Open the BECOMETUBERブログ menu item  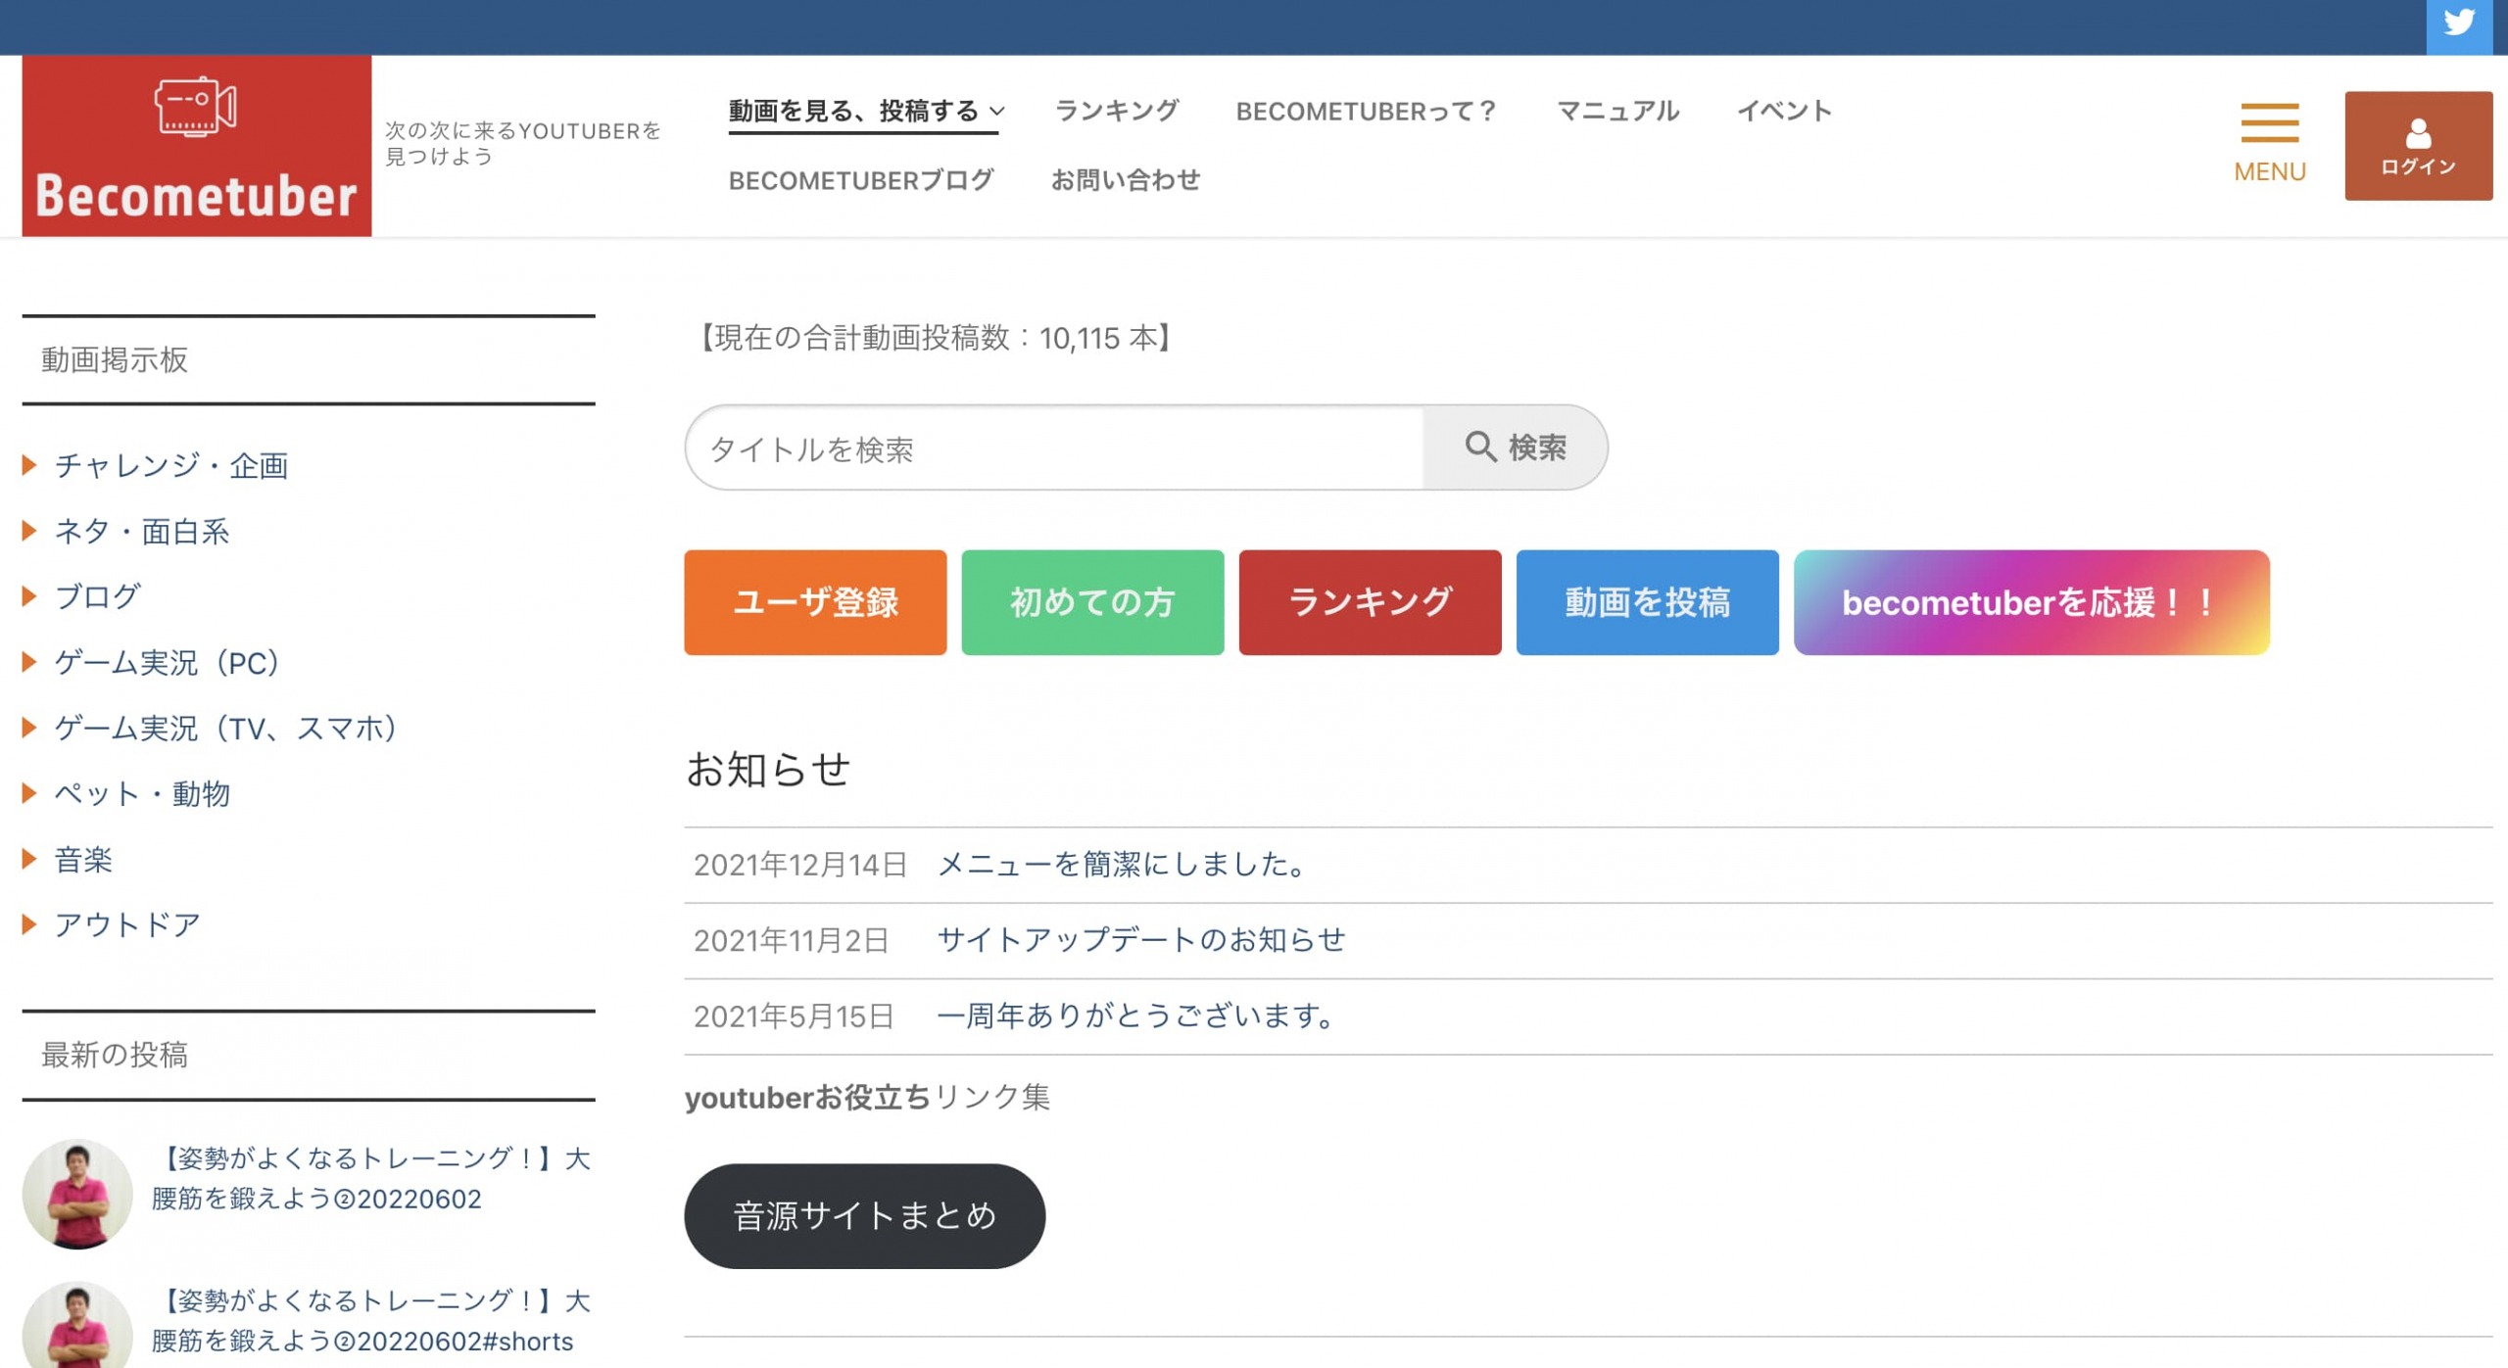[x=860, y=180]
